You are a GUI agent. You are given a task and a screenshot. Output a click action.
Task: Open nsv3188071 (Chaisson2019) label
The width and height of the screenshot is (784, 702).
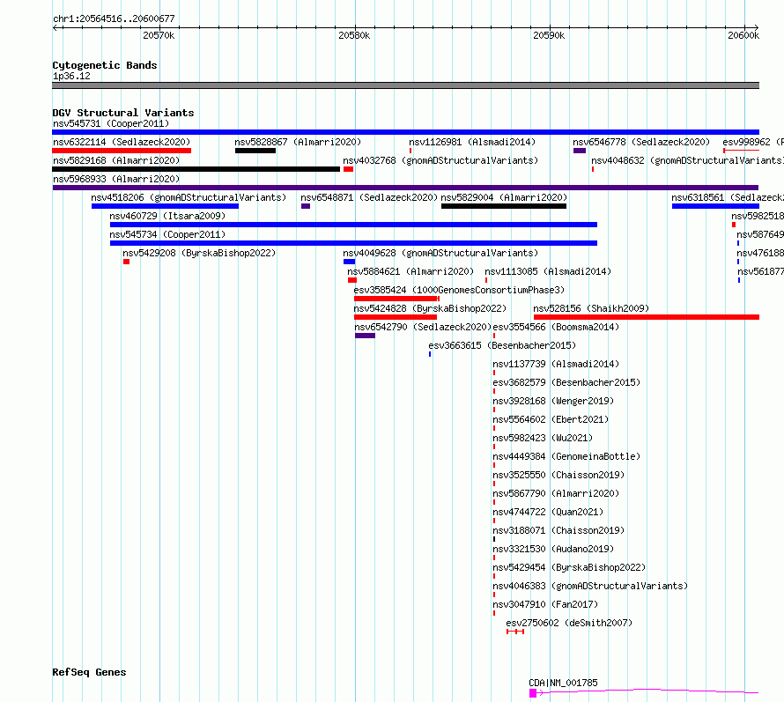(558, 530)
